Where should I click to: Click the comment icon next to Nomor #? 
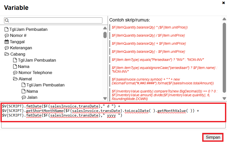(x=7, y=36)
